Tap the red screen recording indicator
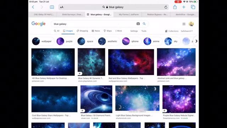Screen dimensions: 227x128 [178, 1]
